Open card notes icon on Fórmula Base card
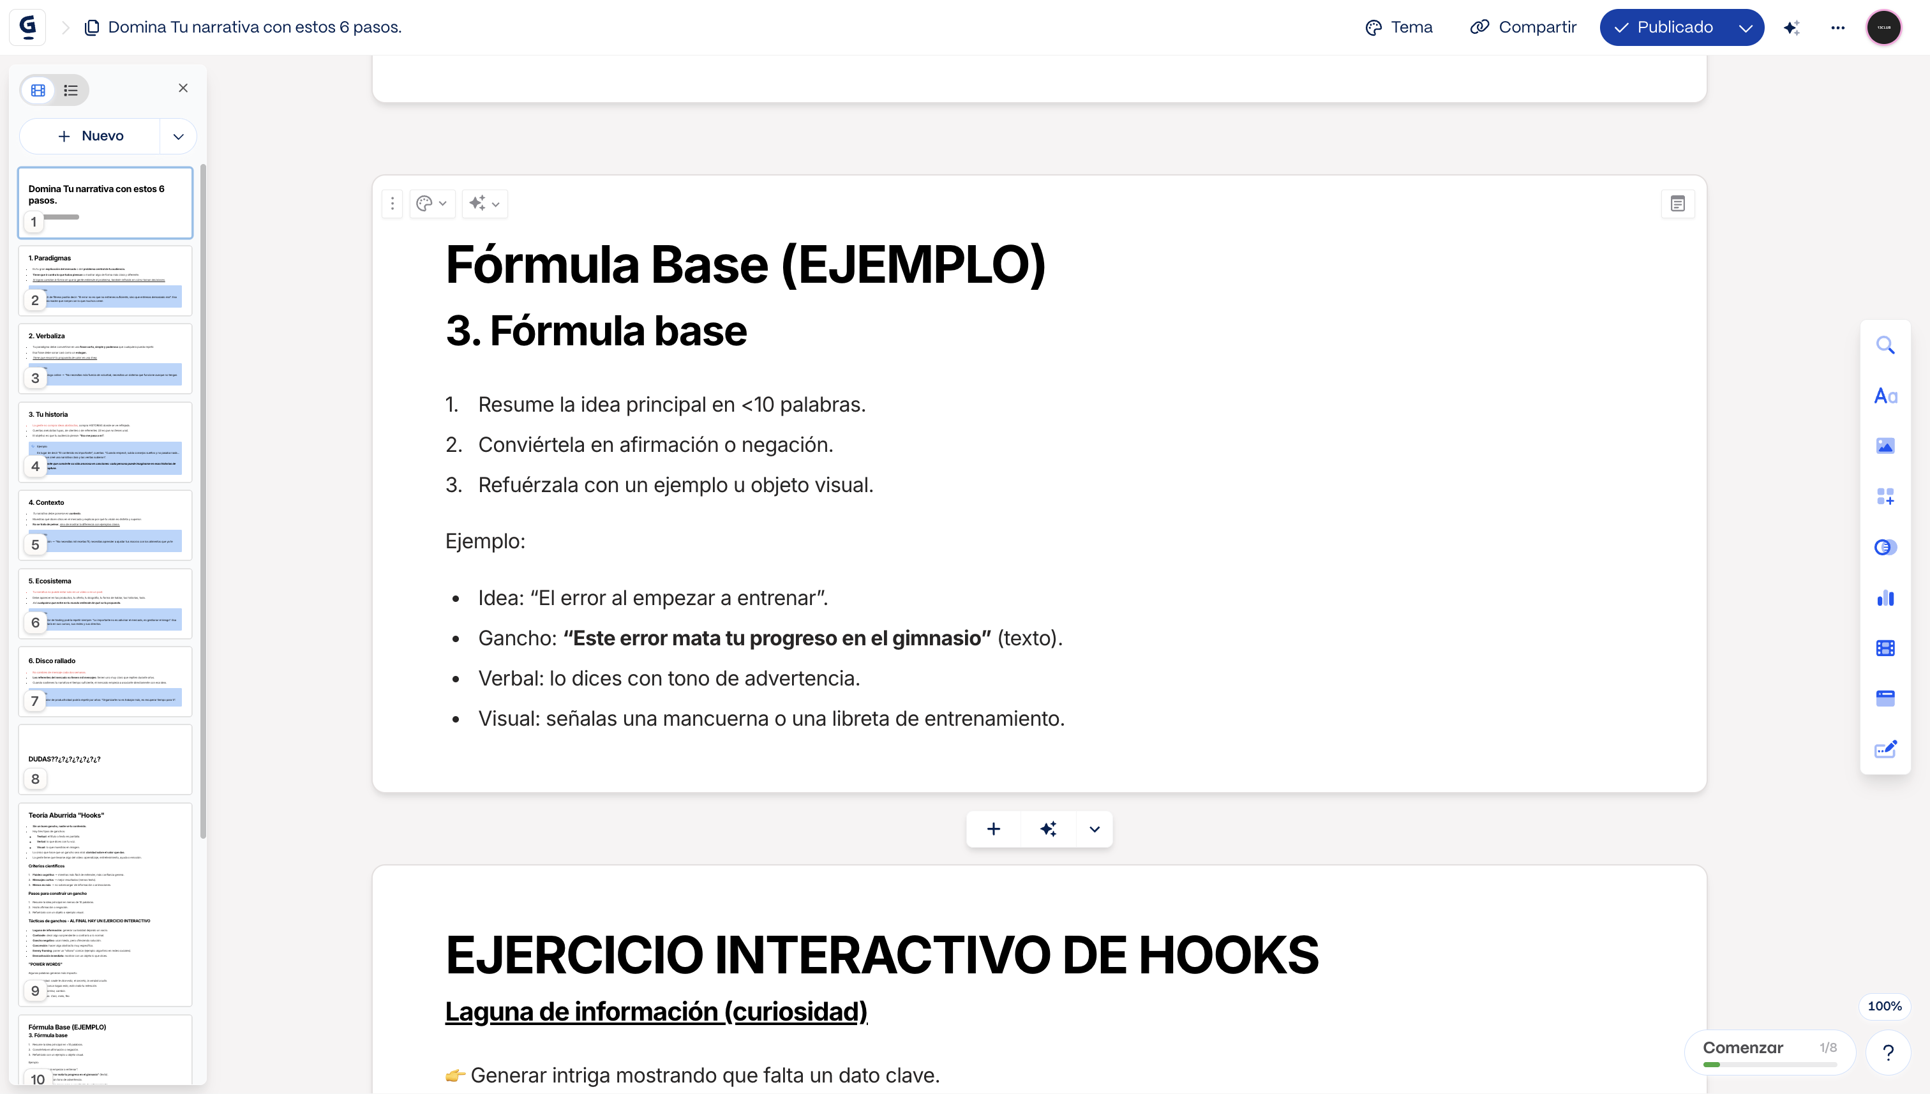 pos(1677,204)
